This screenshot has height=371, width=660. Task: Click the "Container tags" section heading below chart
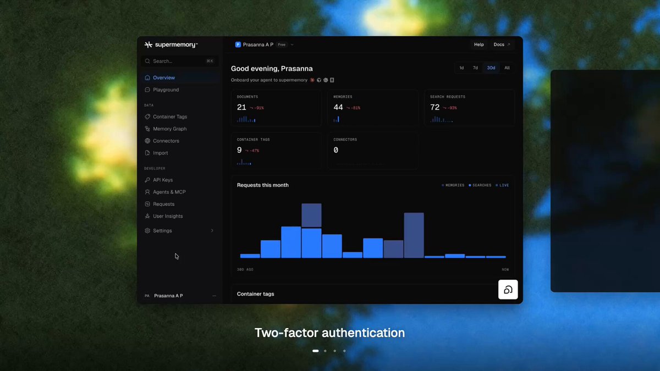click(256, 294)
